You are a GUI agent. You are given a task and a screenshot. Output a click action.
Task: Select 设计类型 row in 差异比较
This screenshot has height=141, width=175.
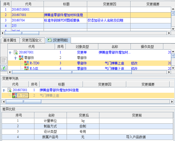tap(87, 132)
